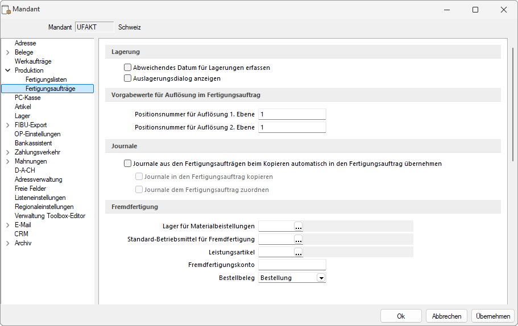Expand the E-Mail tree node
This screenshot has width=518, height=326.
pos(7,225)
